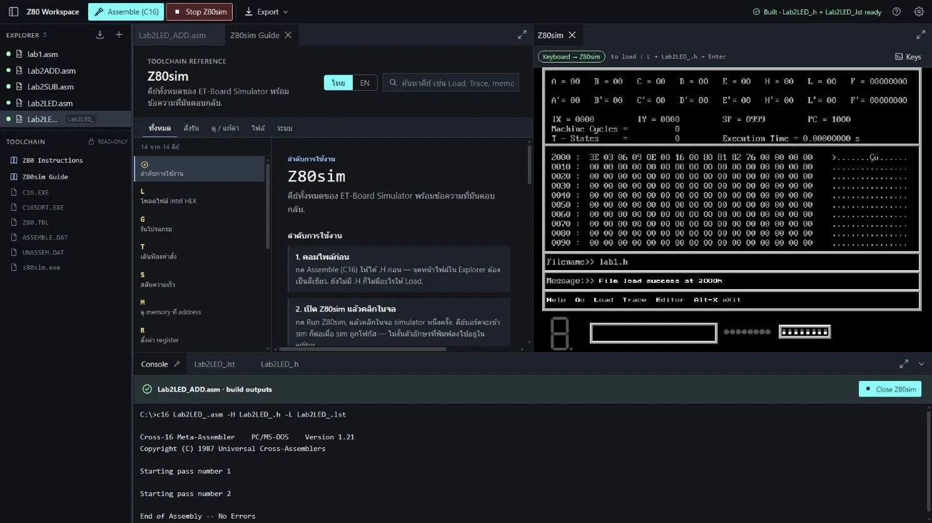
Task: Open the Lab2LED_.h output tab
Action: [x=280, y=364]
